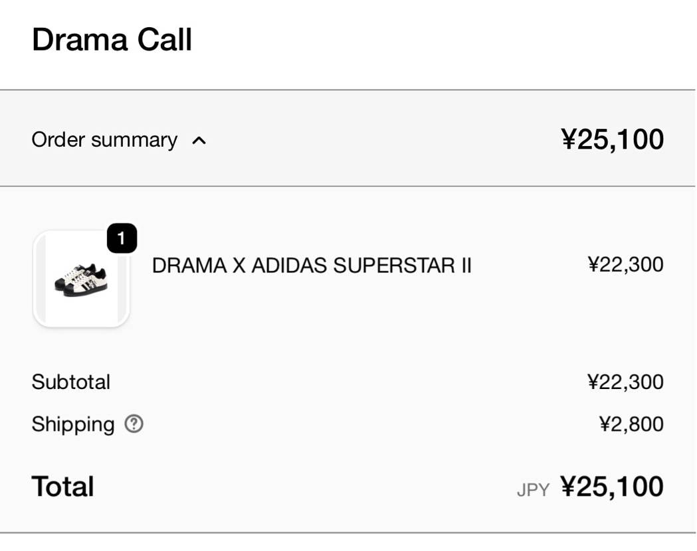Click the word ADIDAS in product title
This screenshot has height=551, width=697.
[289, 266]
